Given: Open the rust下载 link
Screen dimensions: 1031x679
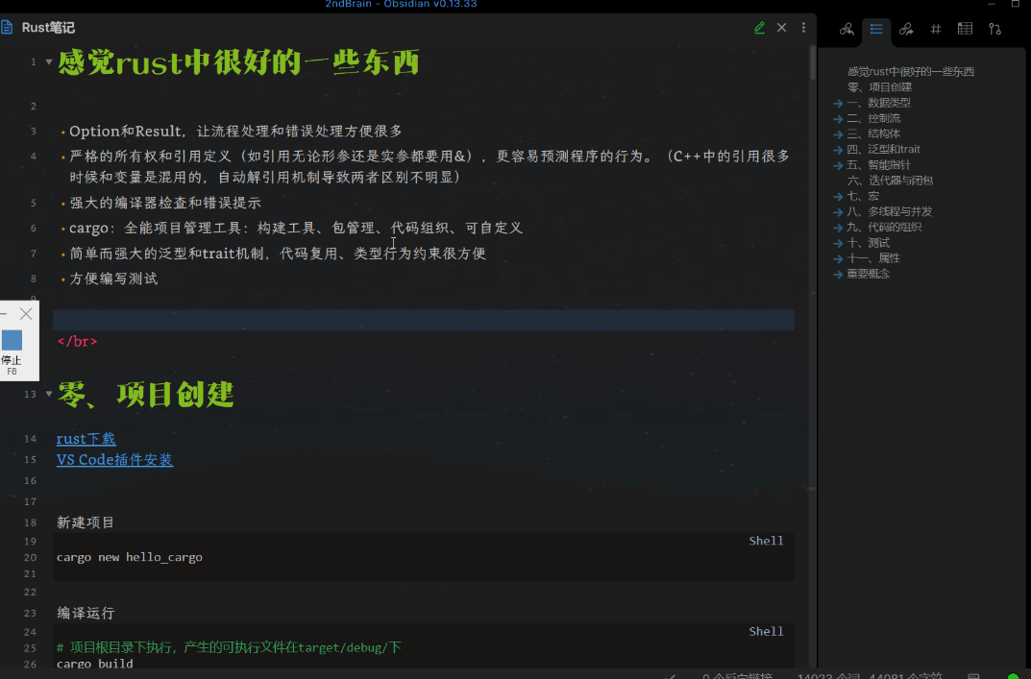Looking at the screenshot, I should tap(86, 439).
